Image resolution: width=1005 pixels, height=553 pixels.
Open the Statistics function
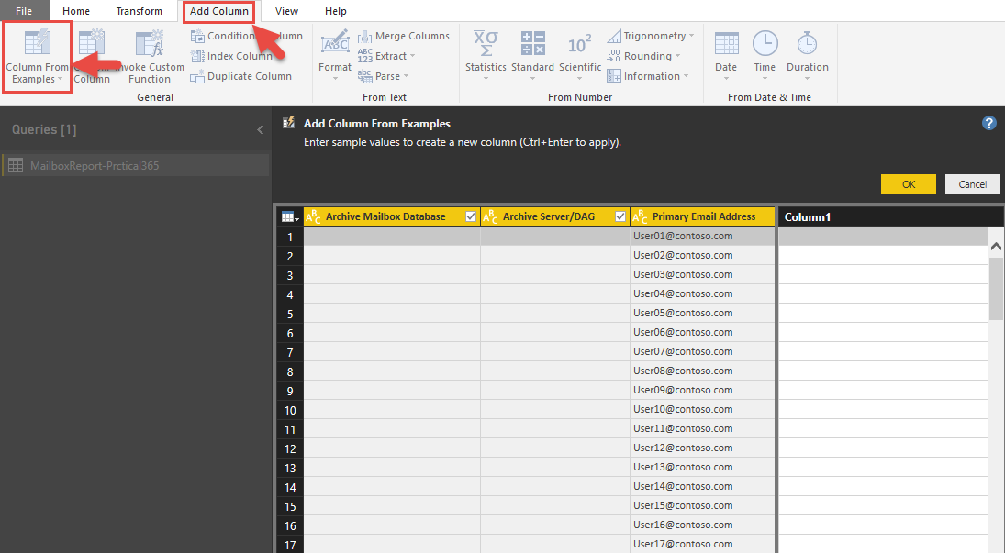click(486, 57)
